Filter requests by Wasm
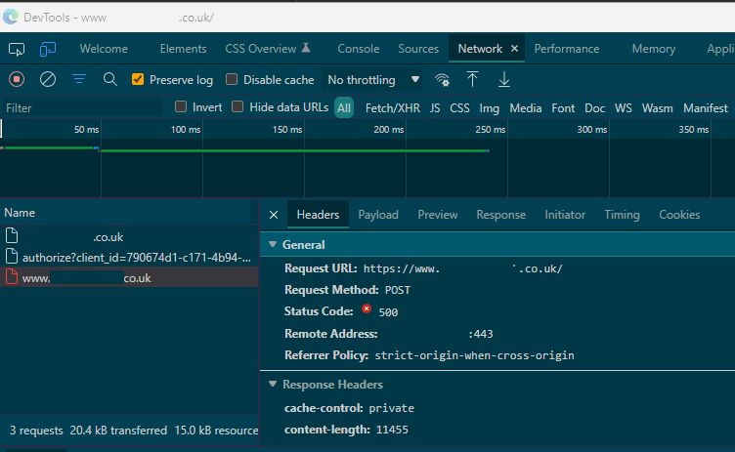The image size is (735, 452). point(657,108)
